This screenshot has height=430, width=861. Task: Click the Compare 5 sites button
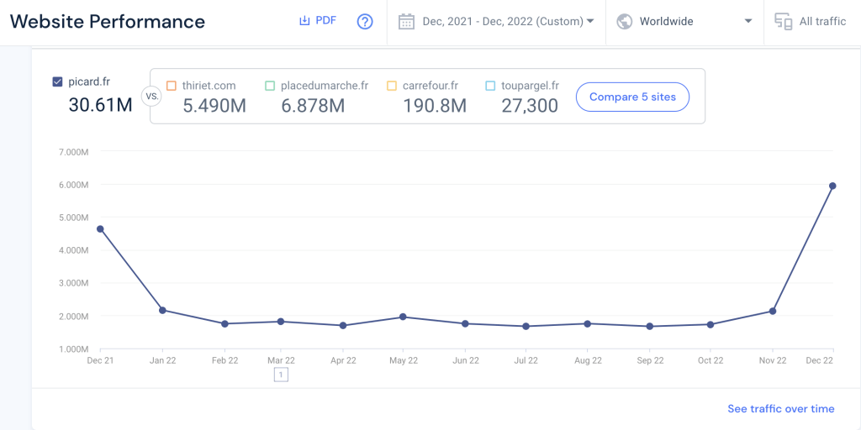click(632, 97)
